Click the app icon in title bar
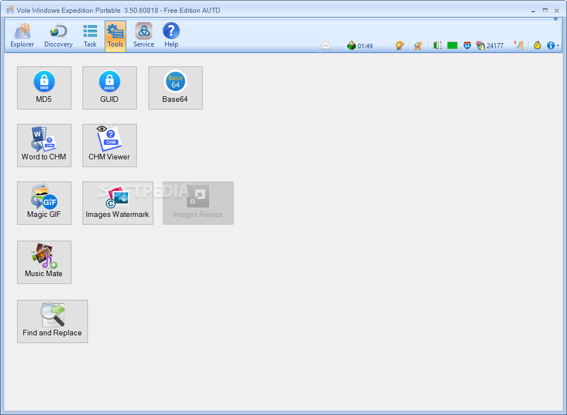The height and width of the screenshot is (415, 567). 10,10
